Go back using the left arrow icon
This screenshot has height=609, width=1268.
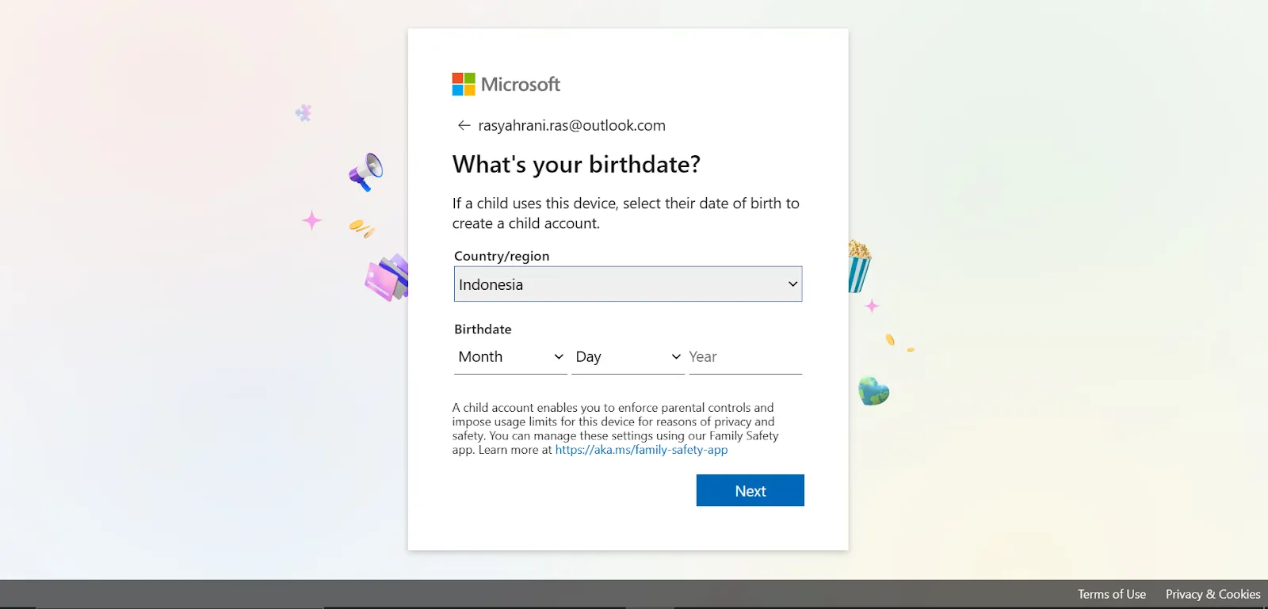coord(464,125)
